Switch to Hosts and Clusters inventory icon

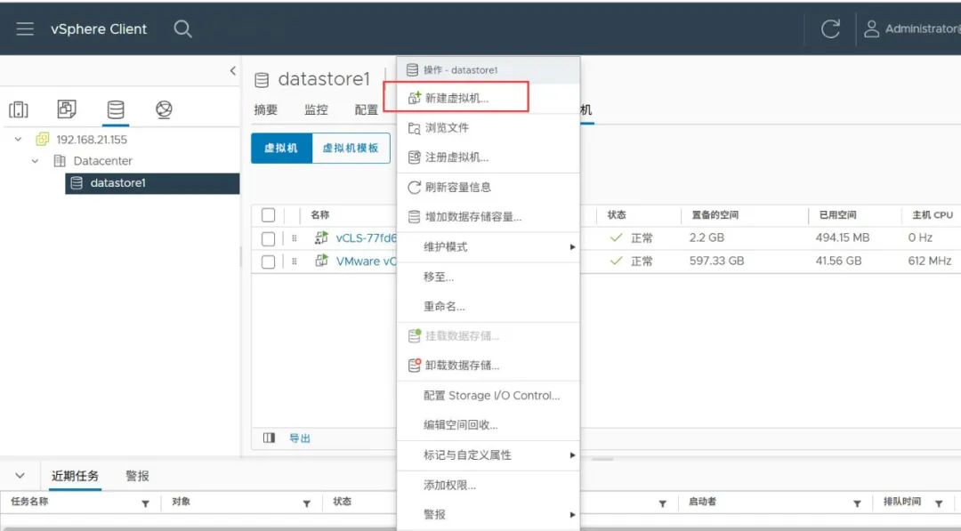[x=19, y=109]
